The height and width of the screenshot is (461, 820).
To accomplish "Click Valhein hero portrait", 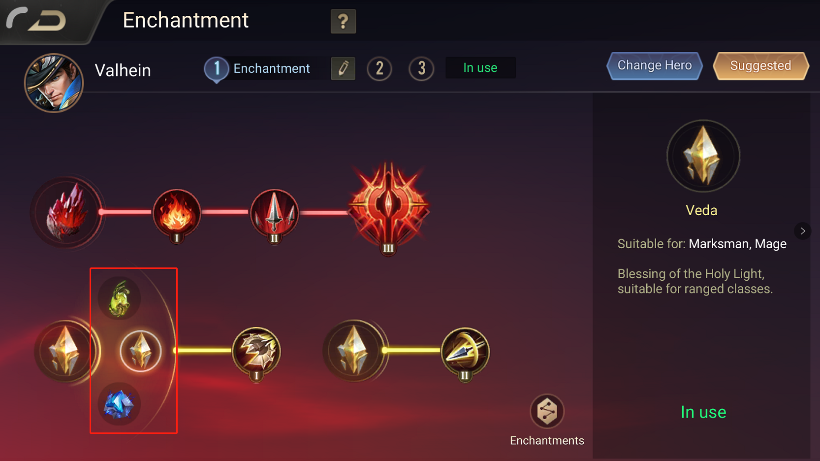I will (x=54, y=83).
